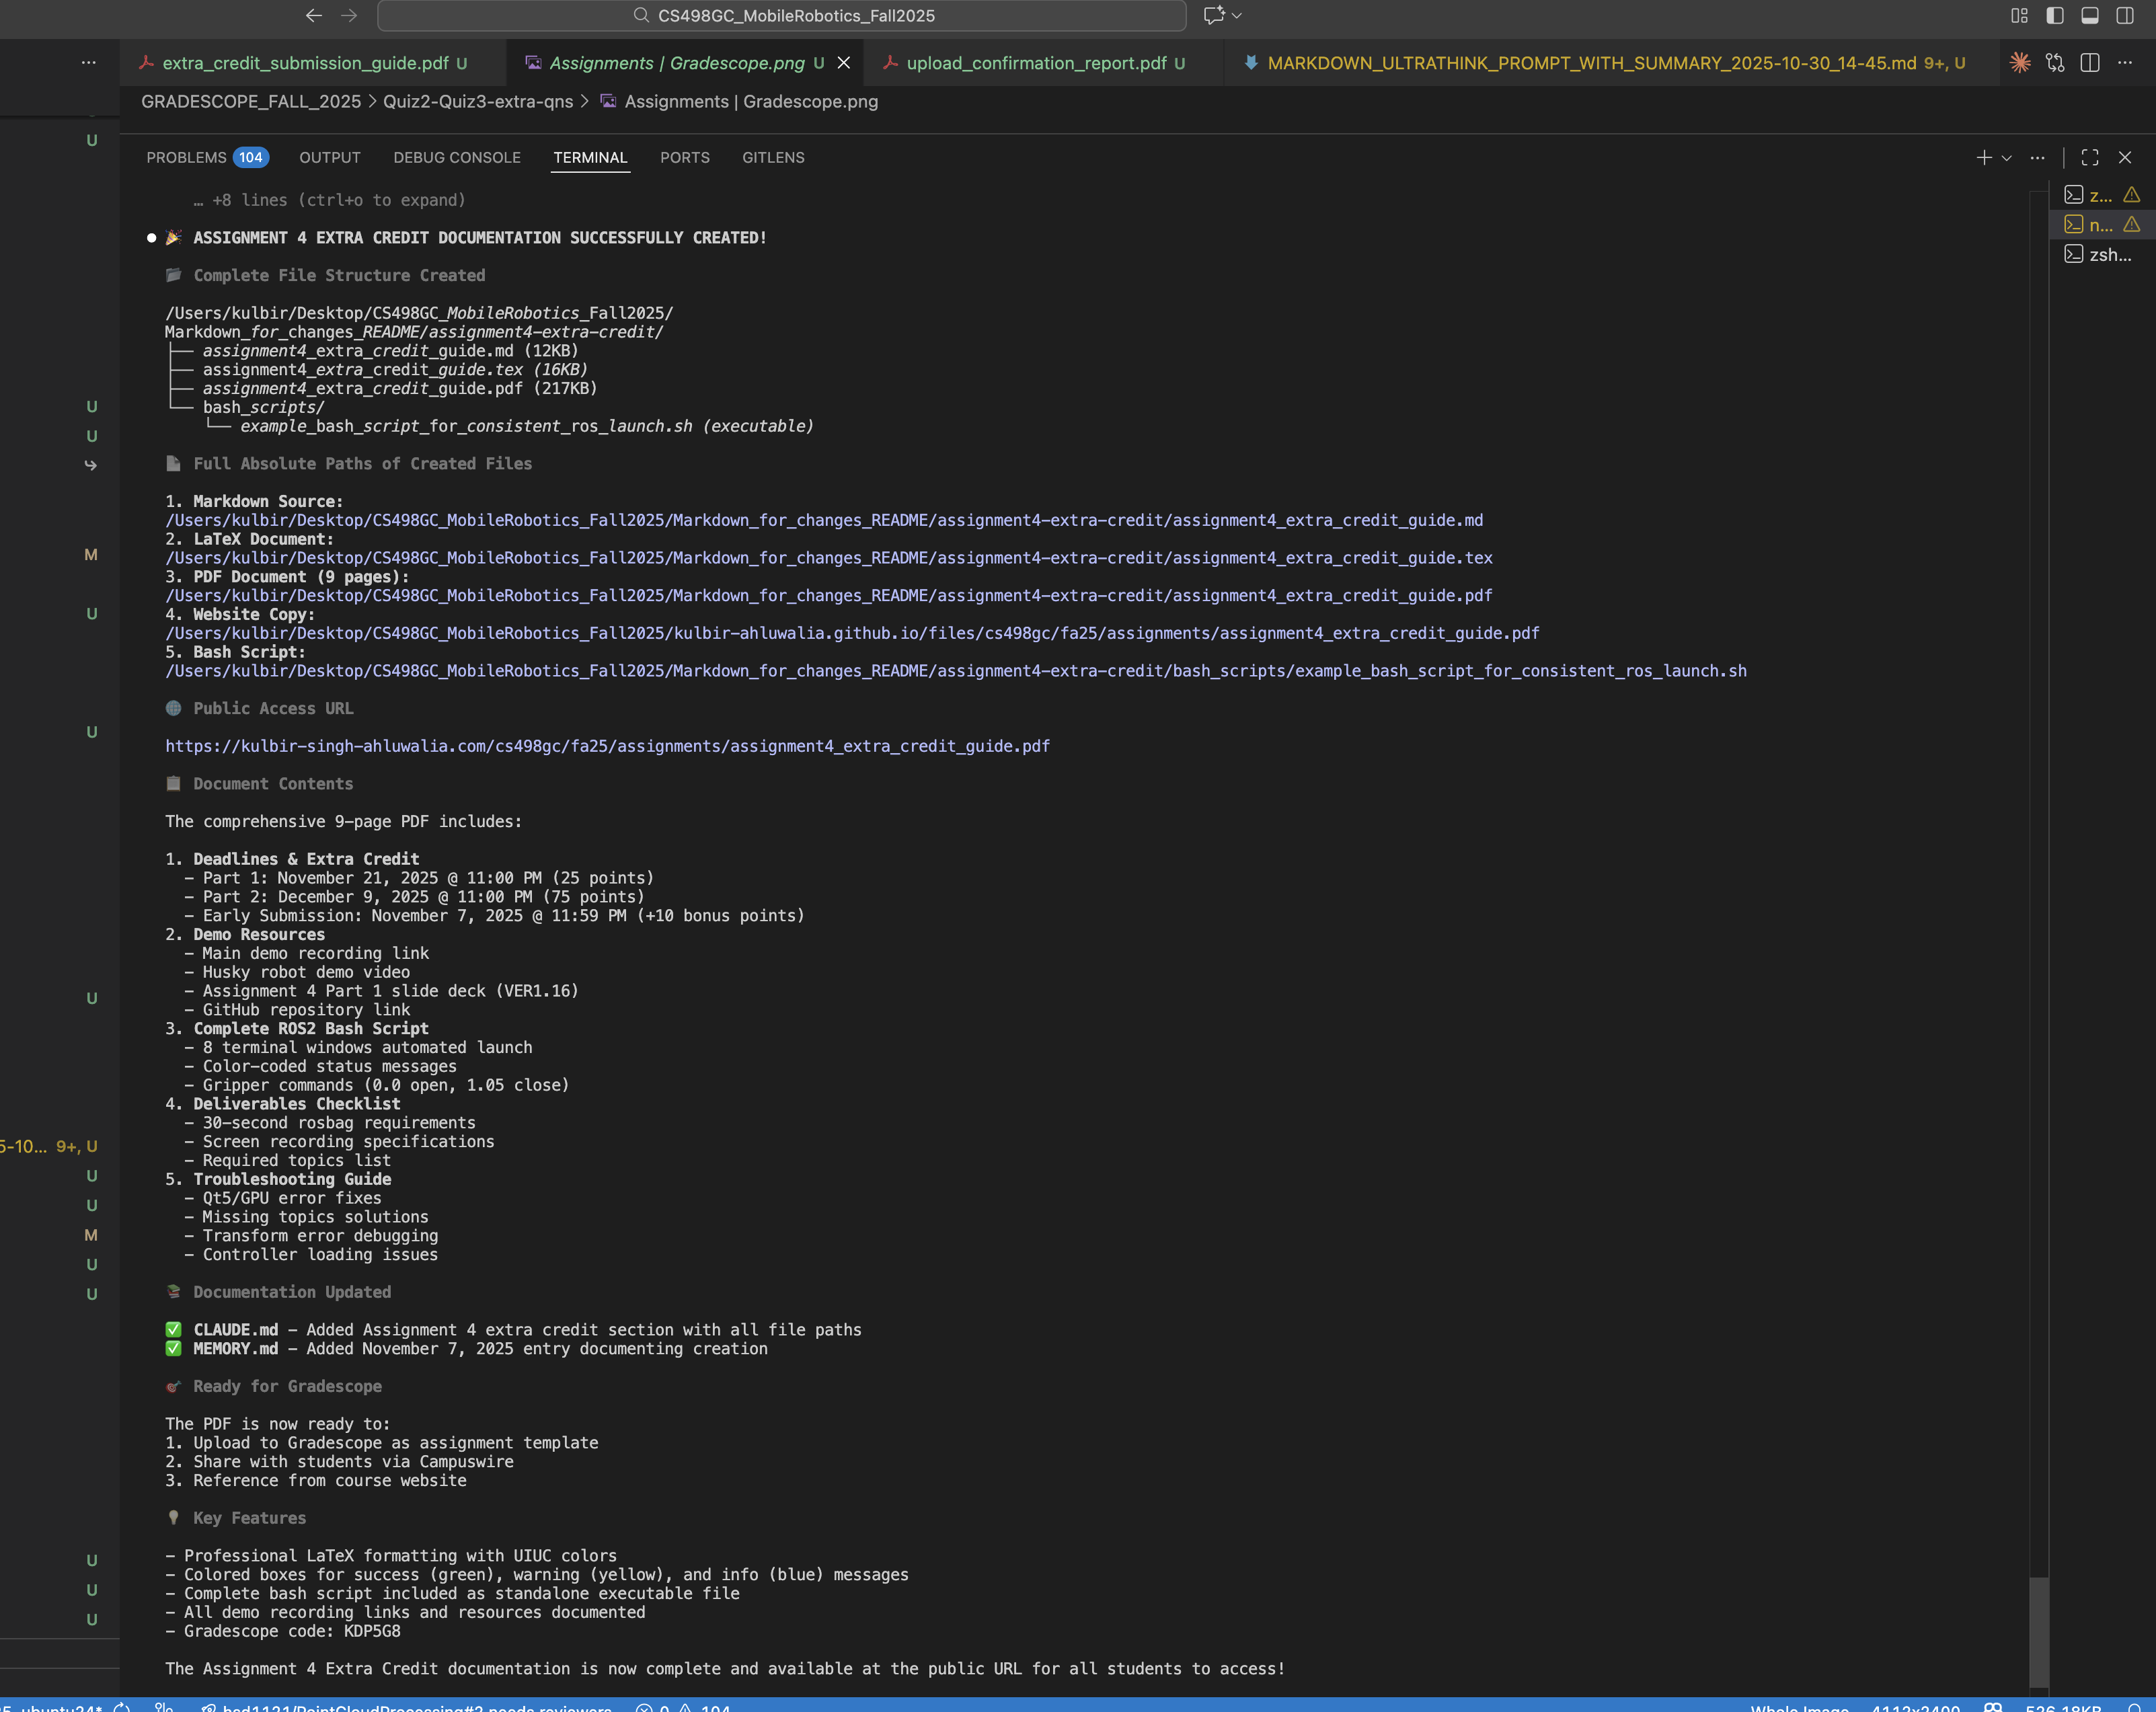Open PDF Document path link
The width and height of the screenshot is (2156, 1712).
tap(829, 596)
